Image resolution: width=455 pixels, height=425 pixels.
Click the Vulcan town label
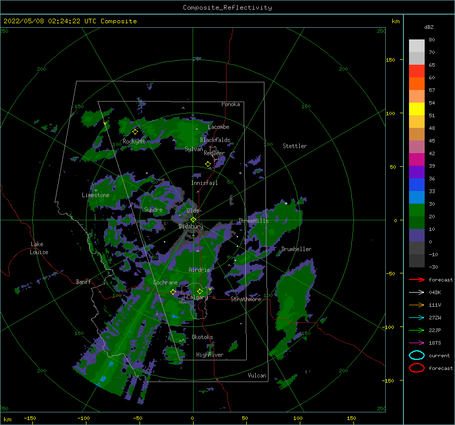pos(257,375)
